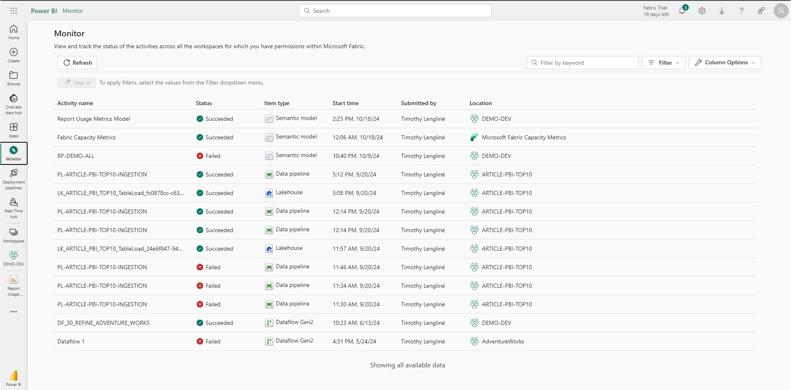
Task: Open the feedback icon in header
Action: point(761,11)
